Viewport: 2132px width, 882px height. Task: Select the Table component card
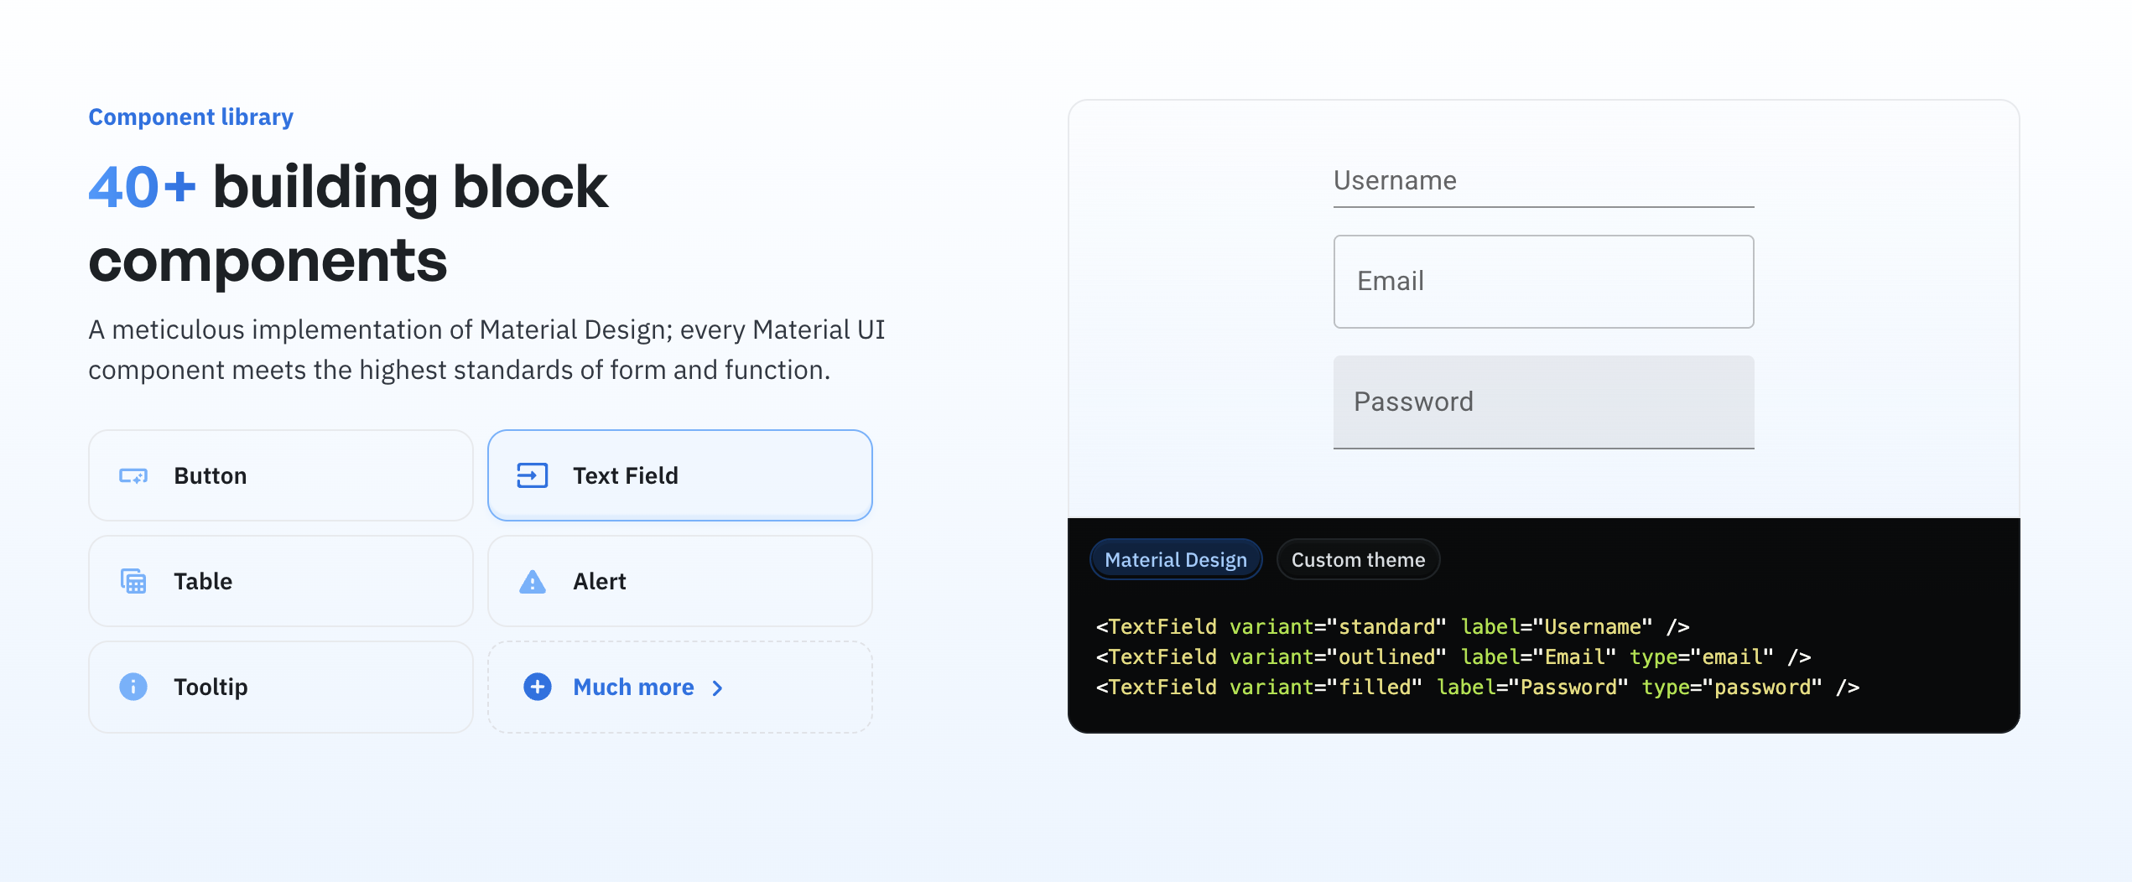(280, 581)
